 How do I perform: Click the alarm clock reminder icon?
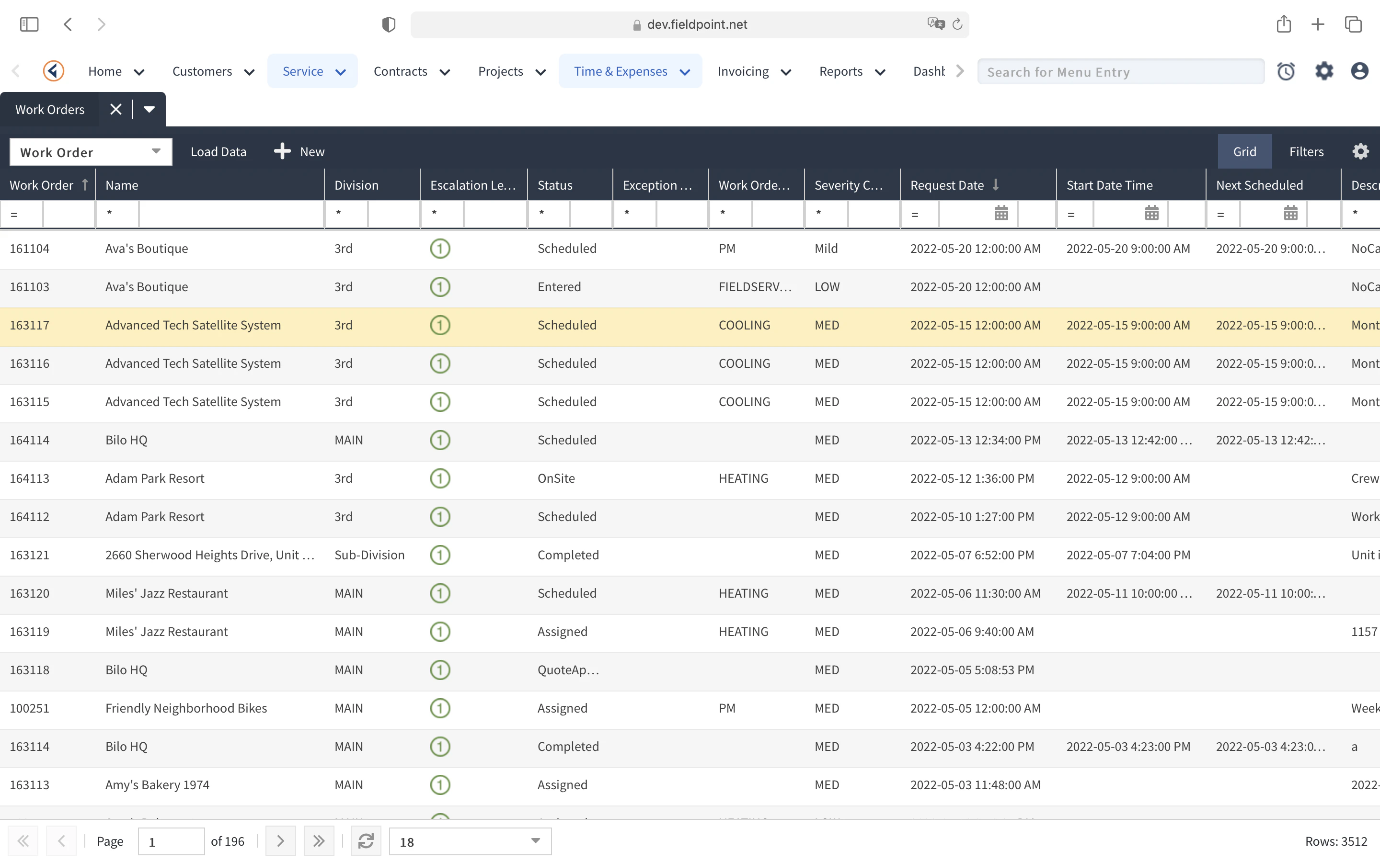[x=1287, y=71]
